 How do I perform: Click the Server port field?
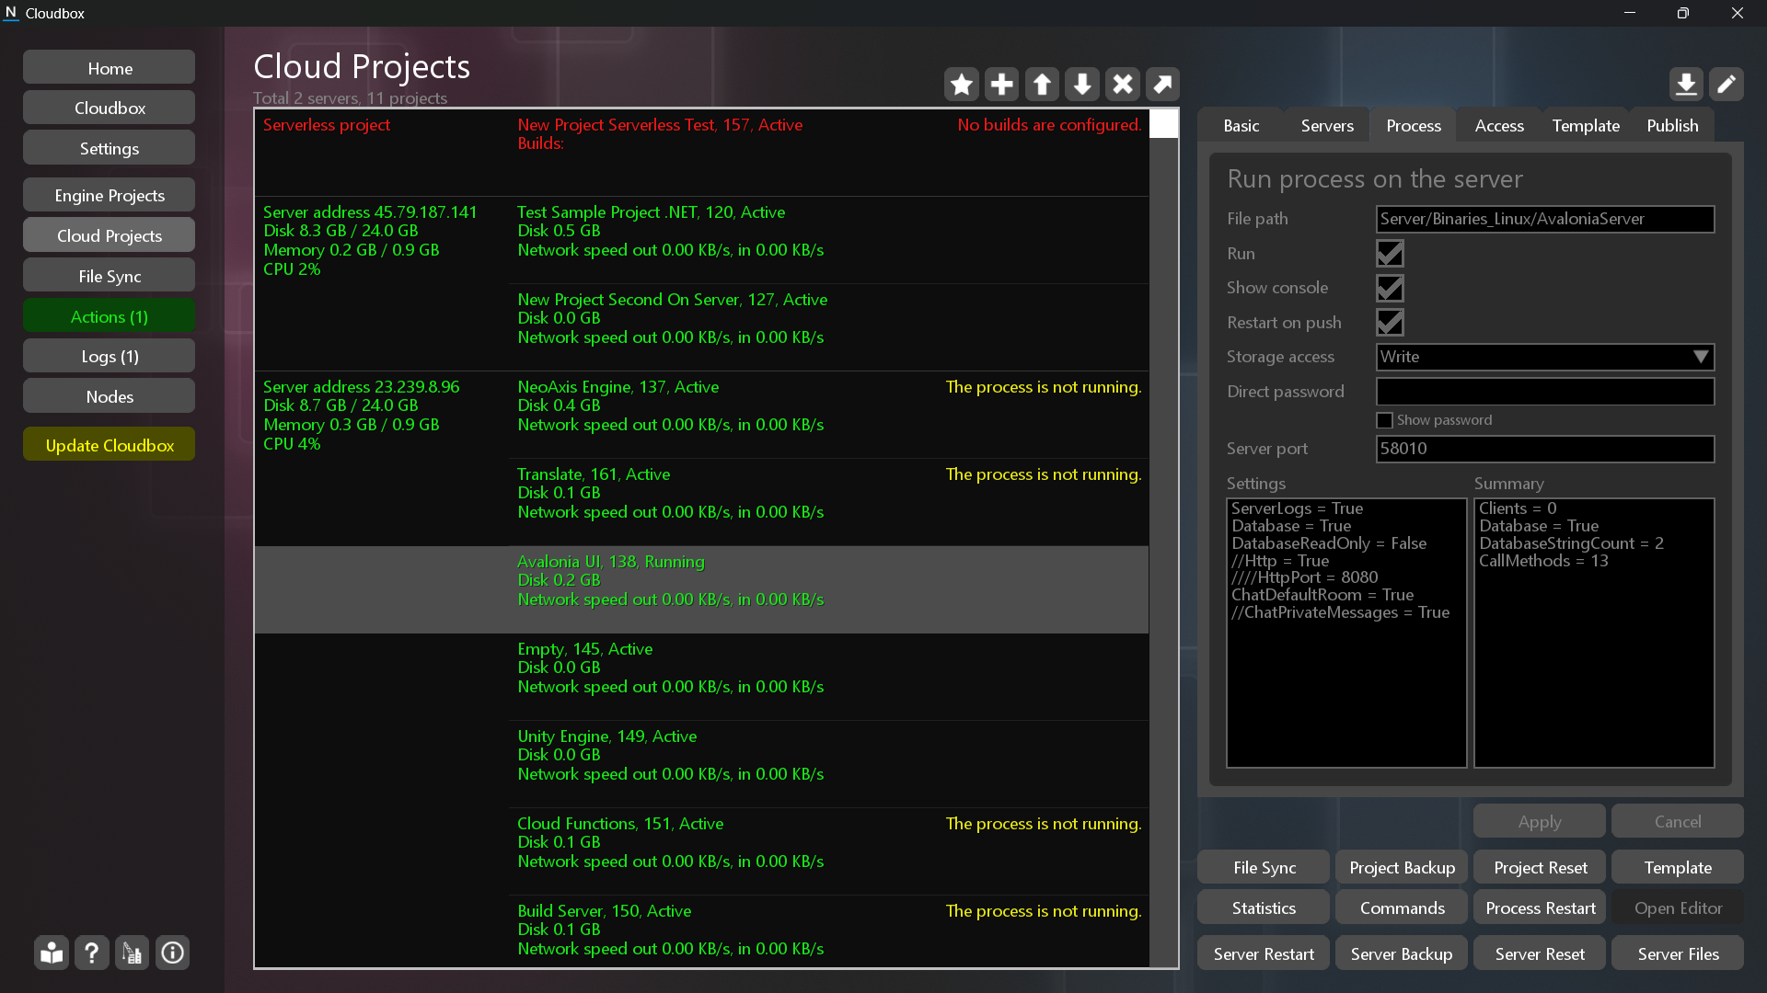[x=1545, y=449]
